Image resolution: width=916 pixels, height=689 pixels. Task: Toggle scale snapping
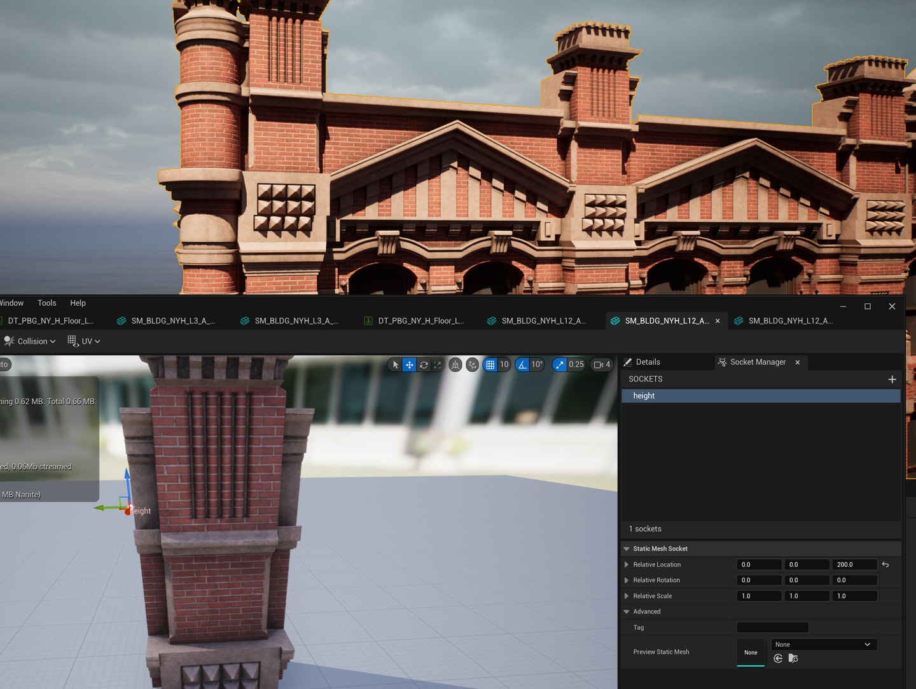point(560,365)
